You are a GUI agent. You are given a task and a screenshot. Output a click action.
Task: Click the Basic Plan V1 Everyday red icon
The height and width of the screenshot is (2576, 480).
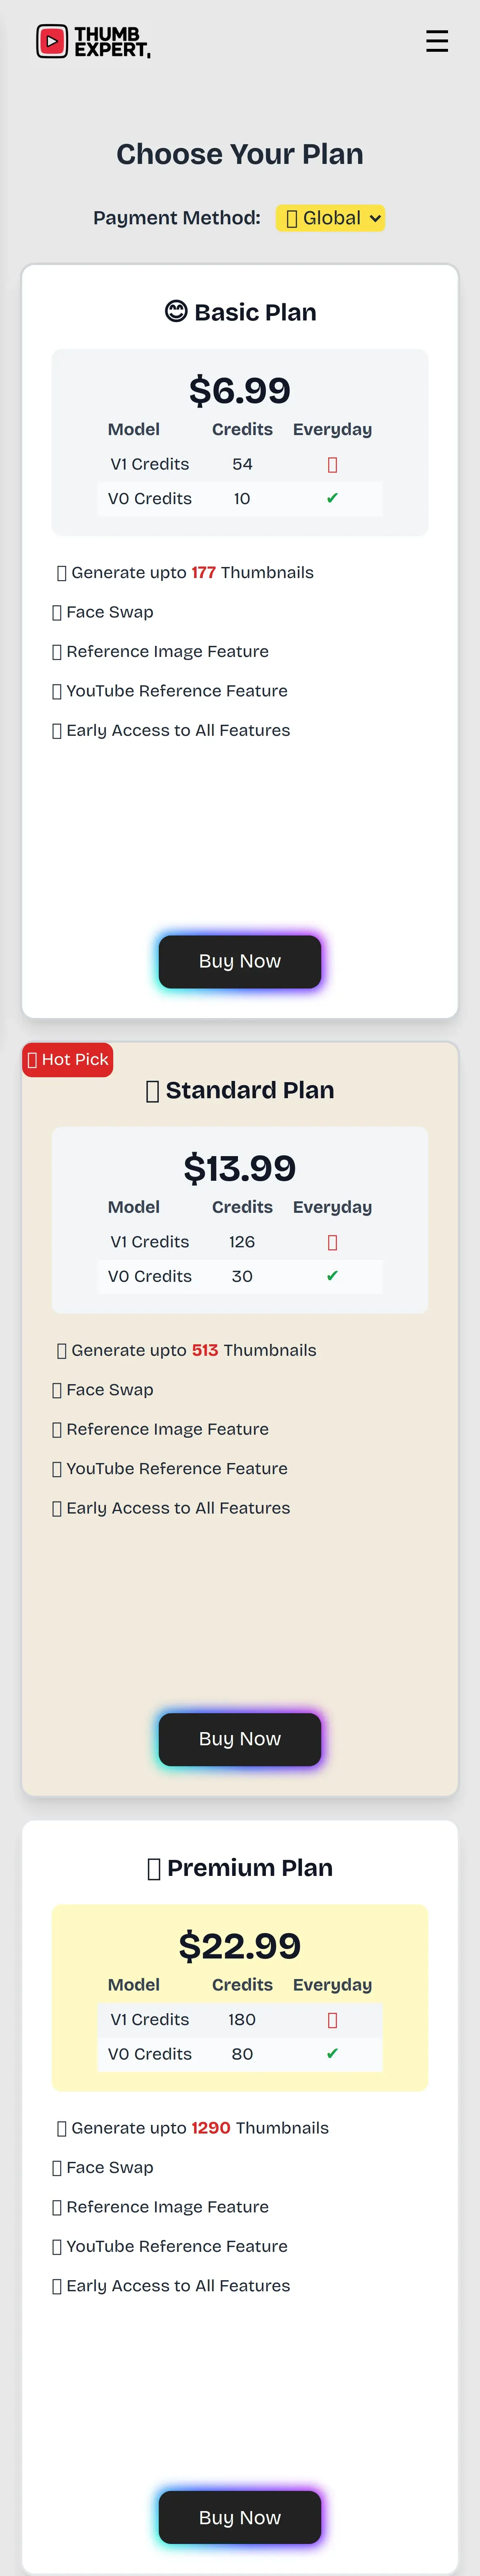coord(332,464)
